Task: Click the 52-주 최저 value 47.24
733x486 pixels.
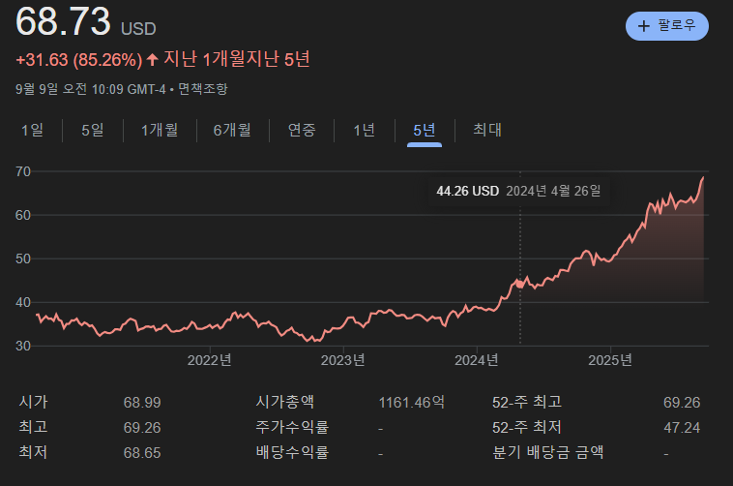Action: [x=682, y=428]
